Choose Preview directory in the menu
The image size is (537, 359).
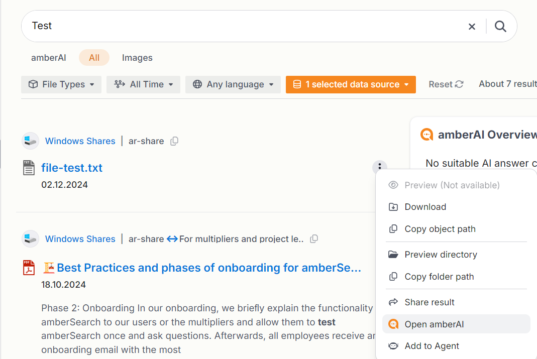tap(456, 255)
